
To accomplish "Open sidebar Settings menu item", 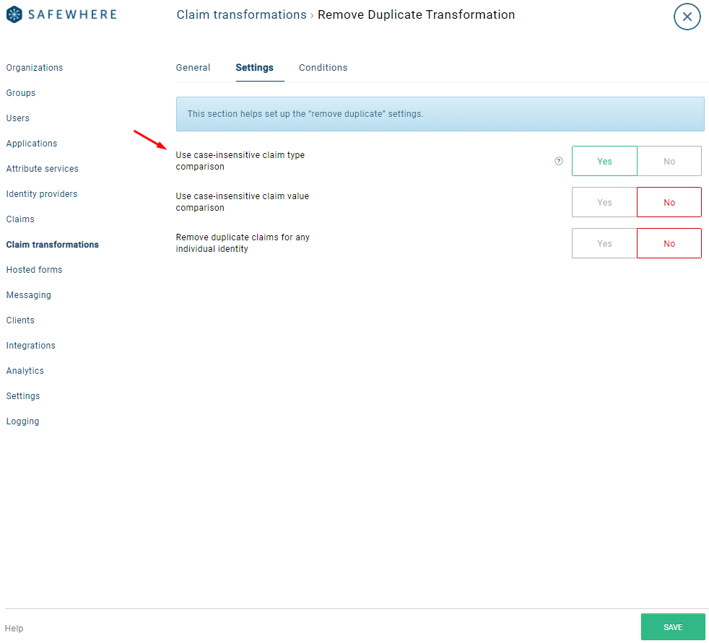I will (23, 396).
